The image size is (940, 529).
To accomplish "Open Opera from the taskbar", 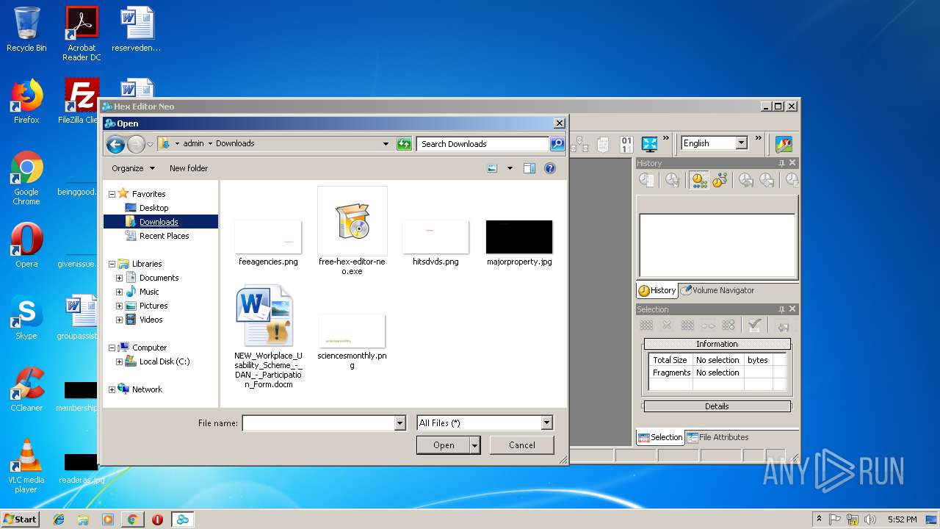I will 157,519.
